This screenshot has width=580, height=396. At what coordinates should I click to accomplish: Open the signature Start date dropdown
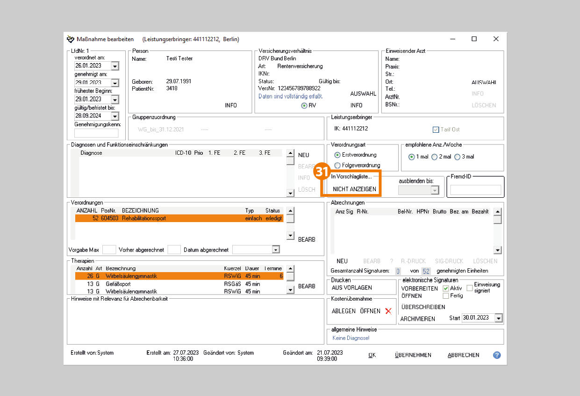(498, 318)
